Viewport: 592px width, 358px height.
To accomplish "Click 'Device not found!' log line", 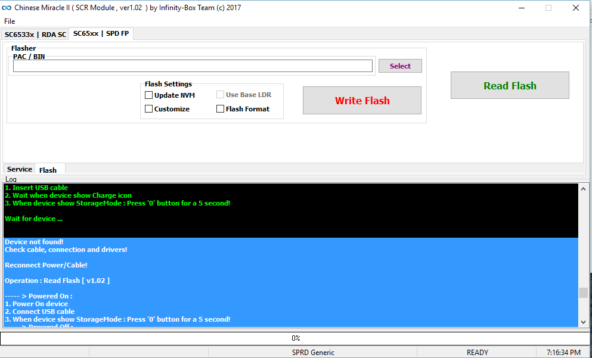I will point(34,242).
